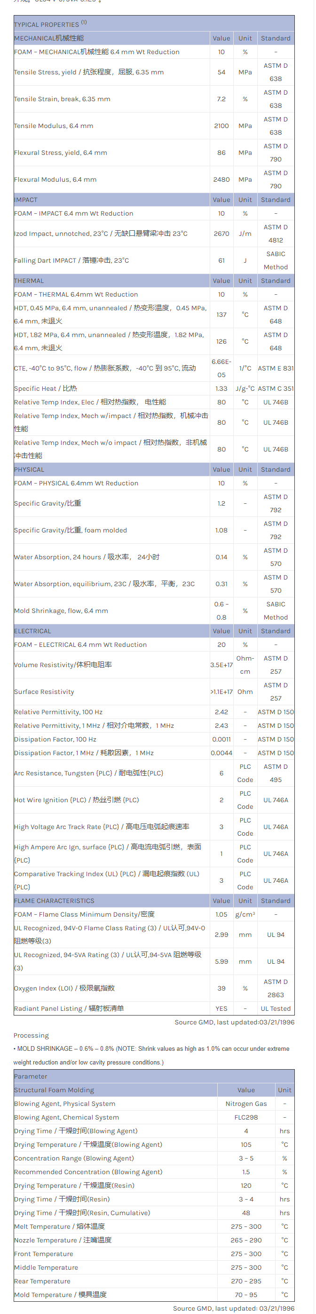Click the ASTM E 831 standard cell
The width and height of the screenshot is (316, 1314).
coord(276,368)
